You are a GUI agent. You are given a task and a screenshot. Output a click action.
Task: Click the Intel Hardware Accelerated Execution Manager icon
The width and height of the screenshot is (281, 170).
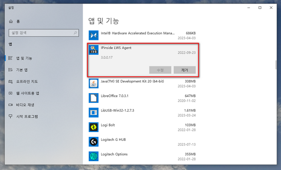tap(94, 35)
